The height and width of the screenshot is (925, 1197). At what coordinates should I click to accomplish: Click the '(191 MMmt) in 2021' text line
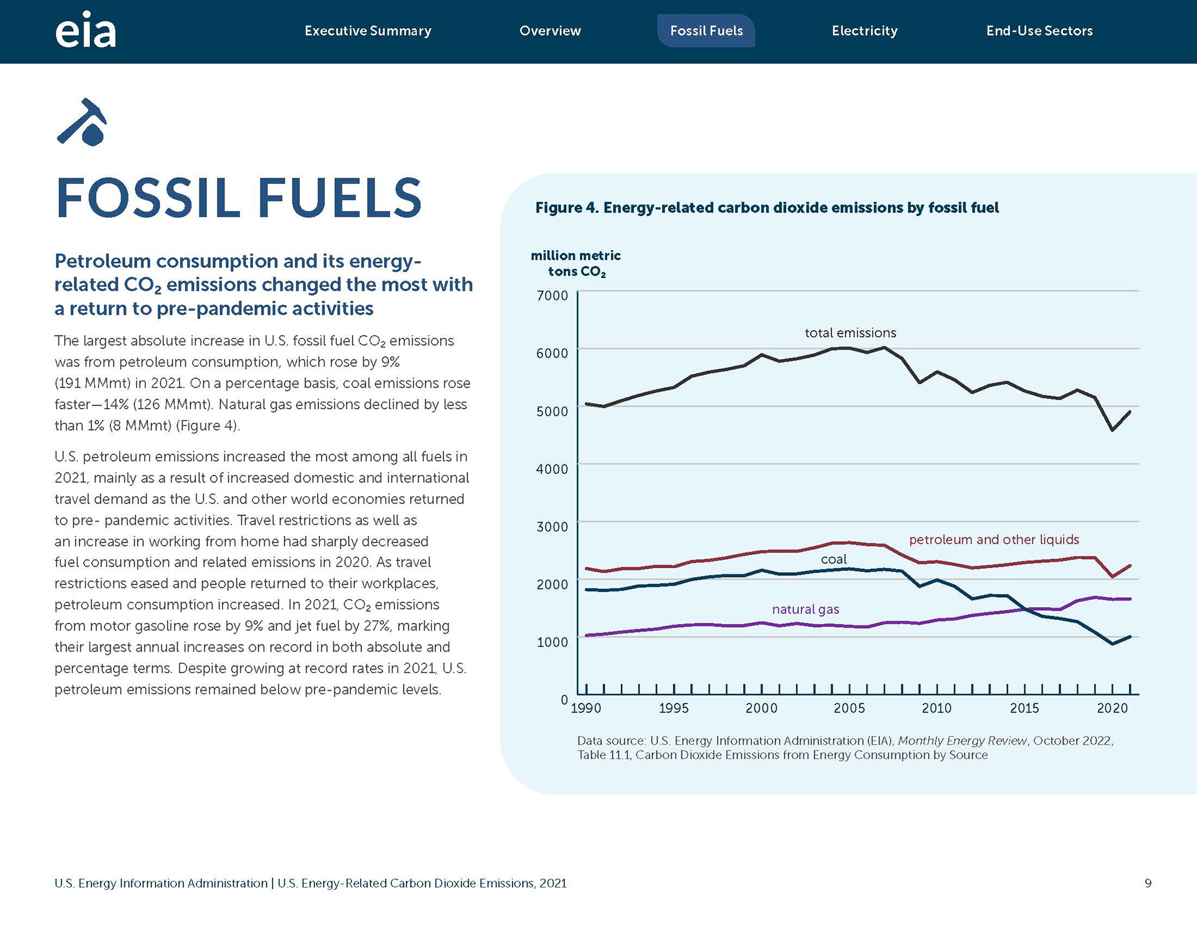pos(118,383)
